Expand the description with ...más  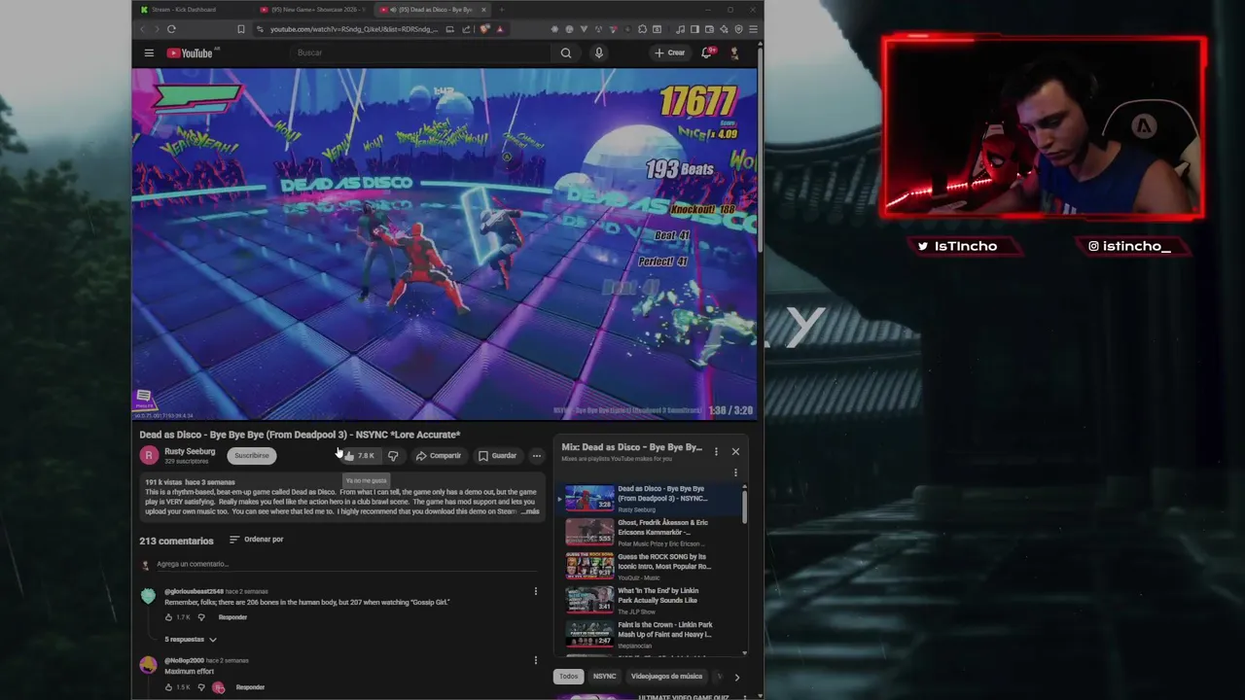click(530, 511)
